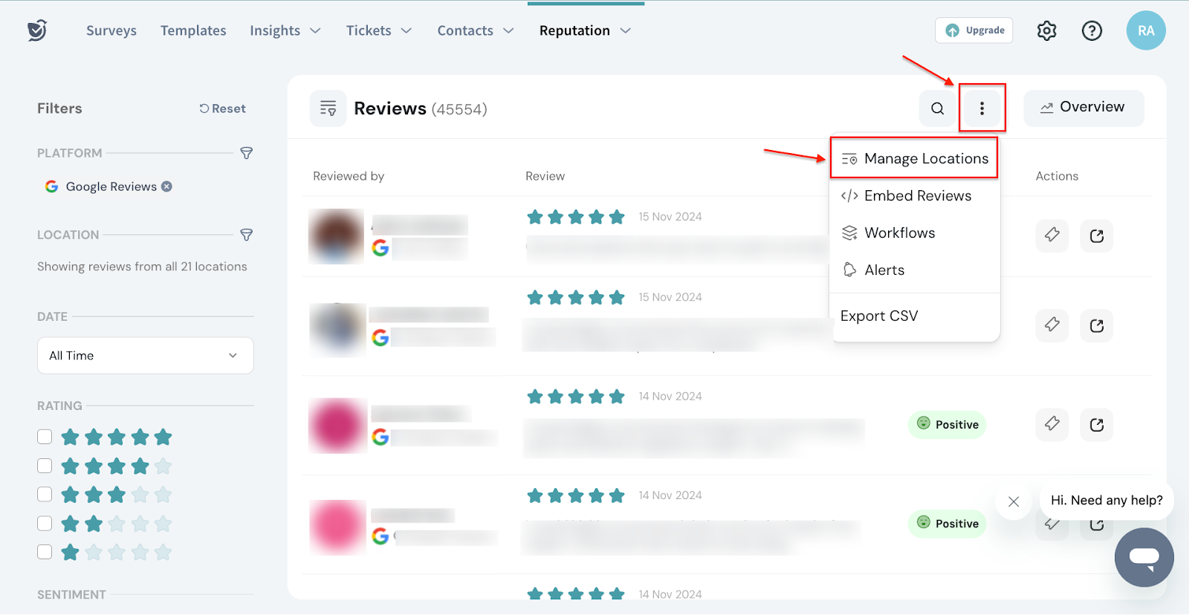Click the Location filter funnel icon
Viewport: 1189px width, 615px height.
click(x=247, y=235)
